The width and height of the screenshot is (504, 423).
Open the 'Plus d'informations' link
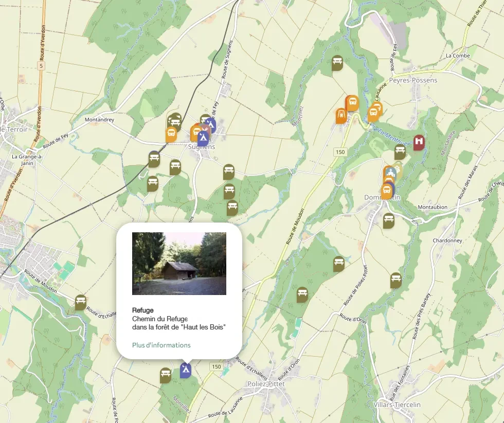point(161,345)
